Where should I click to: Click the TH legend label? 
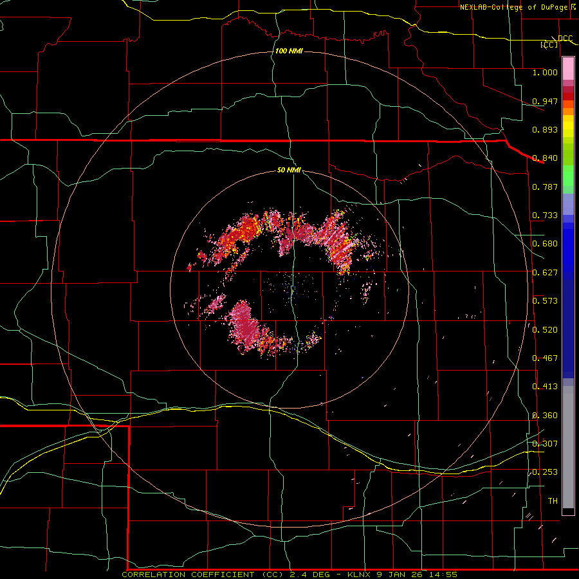click(x=553, y=501)
